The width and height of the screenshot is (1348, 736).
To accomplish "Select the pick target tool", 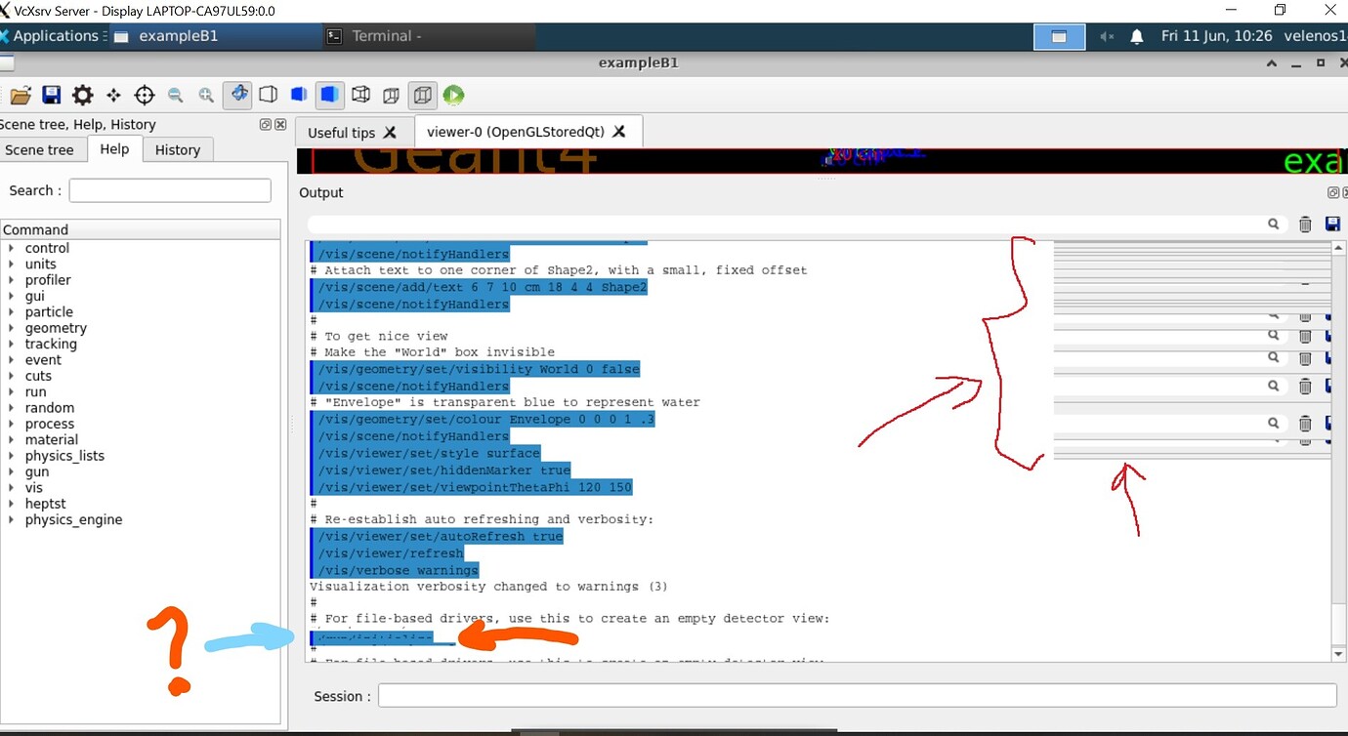I will pos(145,95).
